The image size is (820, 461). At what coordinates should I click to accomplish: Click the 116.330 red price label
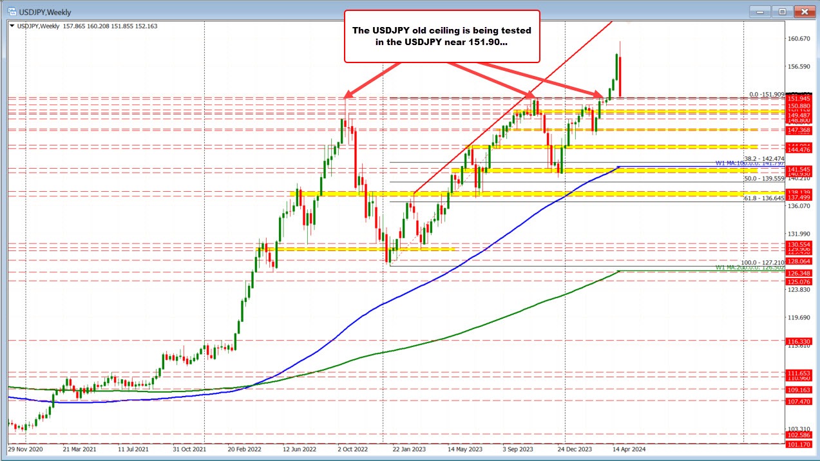799,341
